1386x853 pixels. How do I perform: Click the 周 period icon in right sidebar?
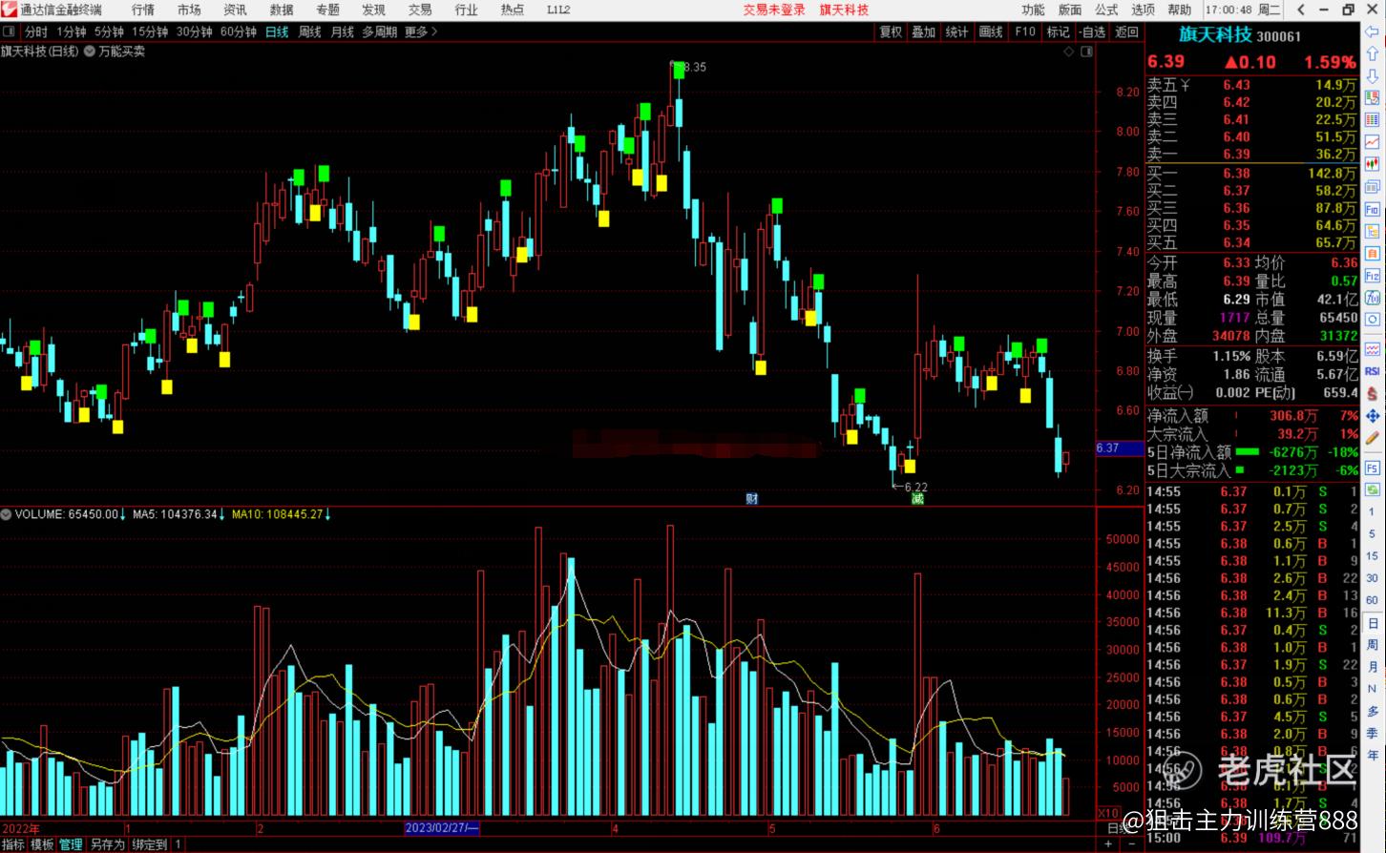tap(1373, 645)
